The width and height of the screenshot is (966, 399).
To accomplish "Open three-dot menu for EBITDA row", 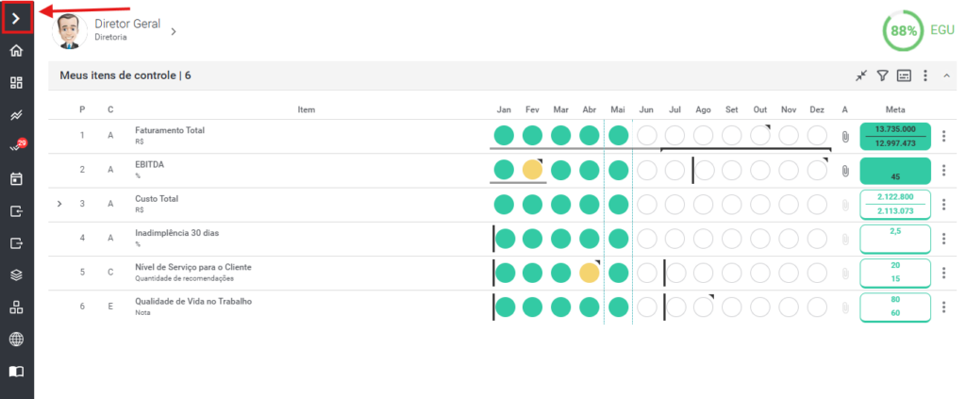I will [943, 171].
